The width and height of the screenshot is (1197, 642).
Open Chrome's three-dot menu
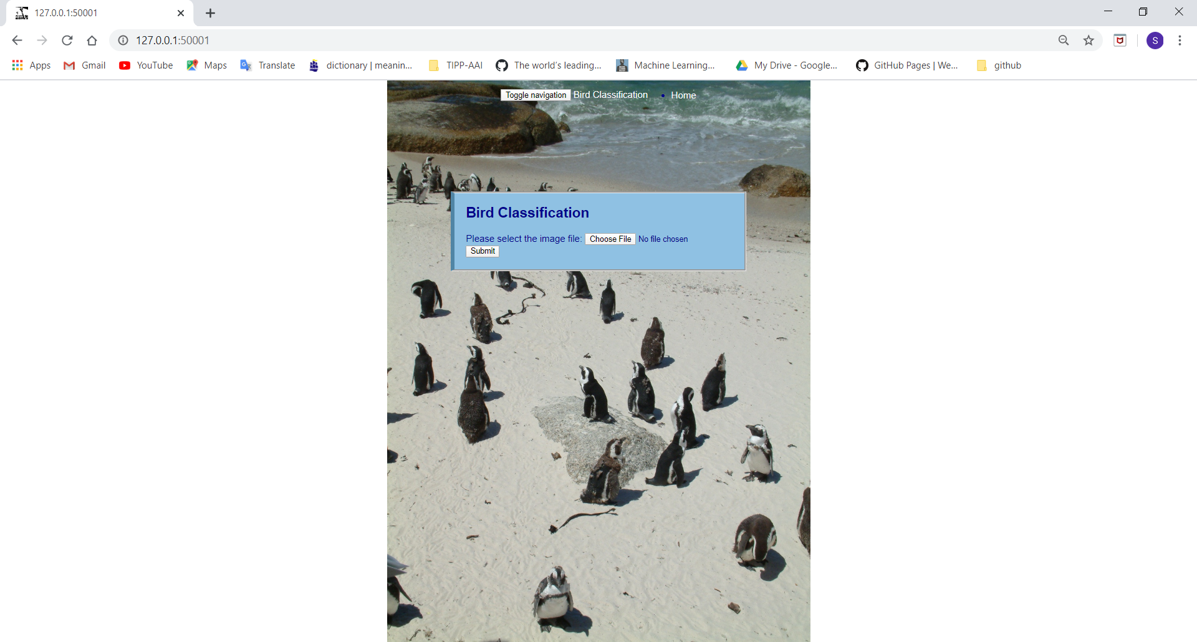tap(1180, 41)
